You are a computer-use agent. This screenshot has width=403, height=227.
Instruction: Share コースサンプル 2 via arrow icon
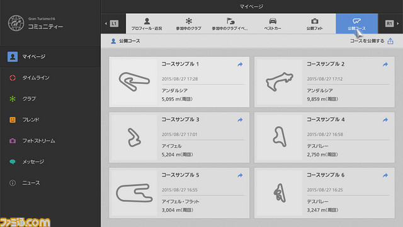point(385,64)
